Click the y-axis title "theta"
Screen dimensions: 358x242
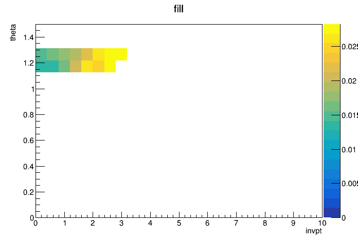[13, 32]
